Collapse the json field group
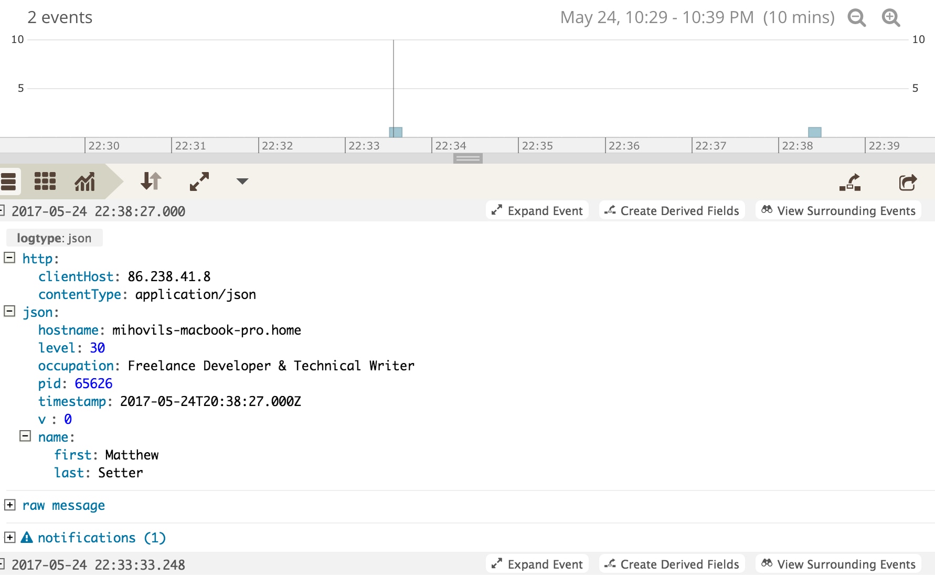 8,311
